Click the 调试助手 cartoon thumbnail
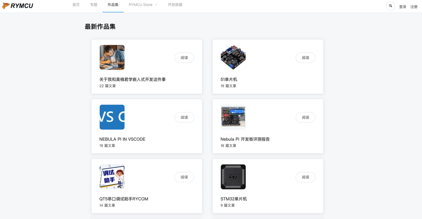The height and width of the screenshot is (219, 422). (x=112, y=177)
